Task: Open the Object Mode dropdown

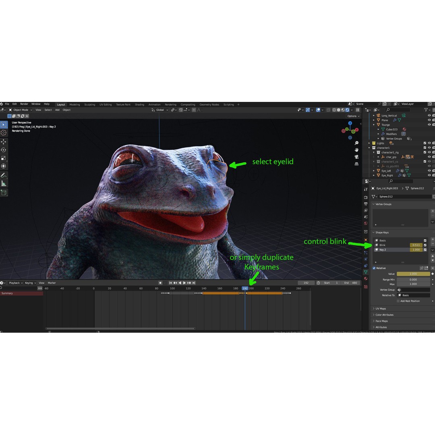Action: (x=21, y=110)
